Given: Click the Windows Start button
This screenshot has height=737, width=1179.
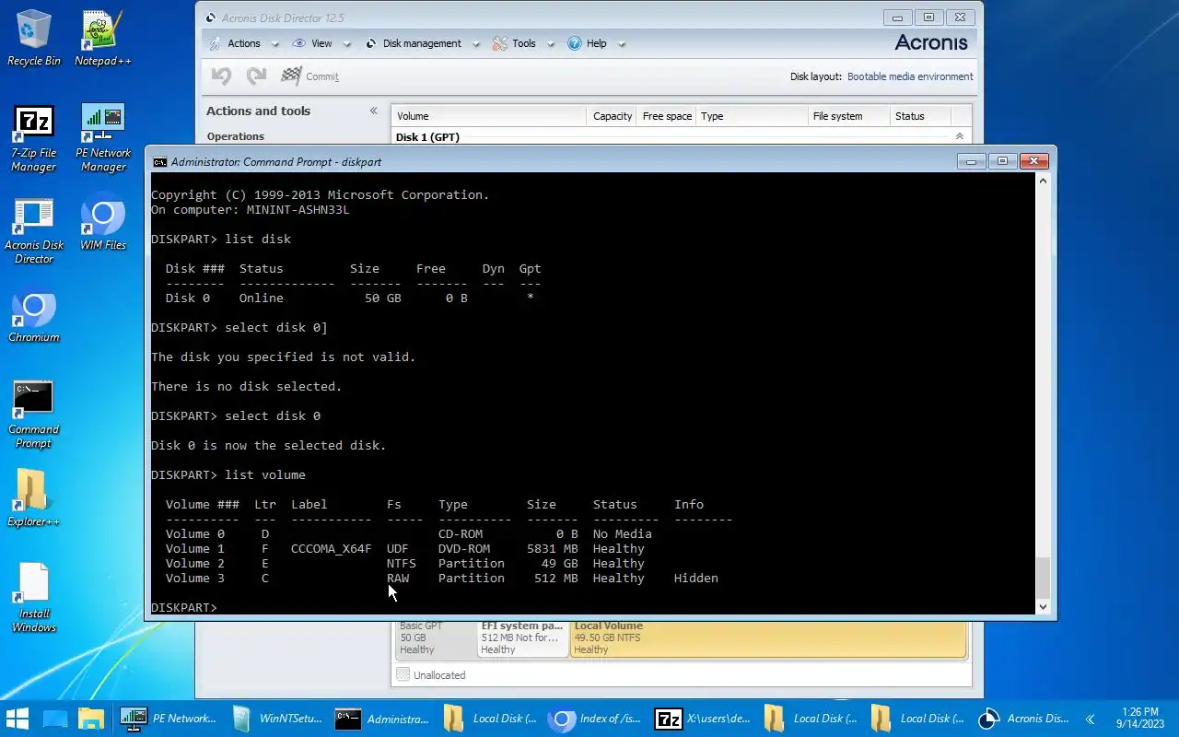Looking at the screenshot, I should pos(18,719).
